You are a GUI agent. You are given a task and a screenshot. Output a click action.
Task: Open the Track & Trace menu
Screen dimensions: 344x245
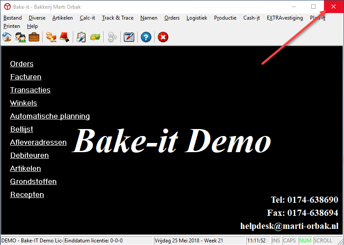pos(118,18)
